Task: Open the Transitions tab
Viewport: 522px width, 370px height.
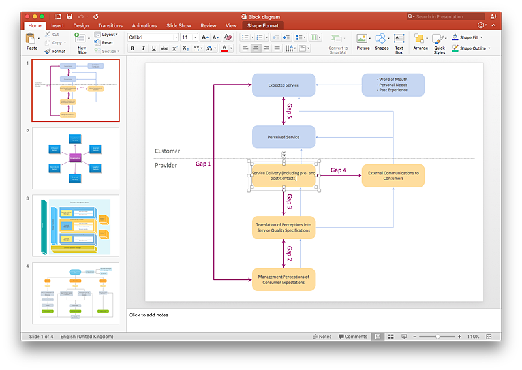Action: point(110,25)
